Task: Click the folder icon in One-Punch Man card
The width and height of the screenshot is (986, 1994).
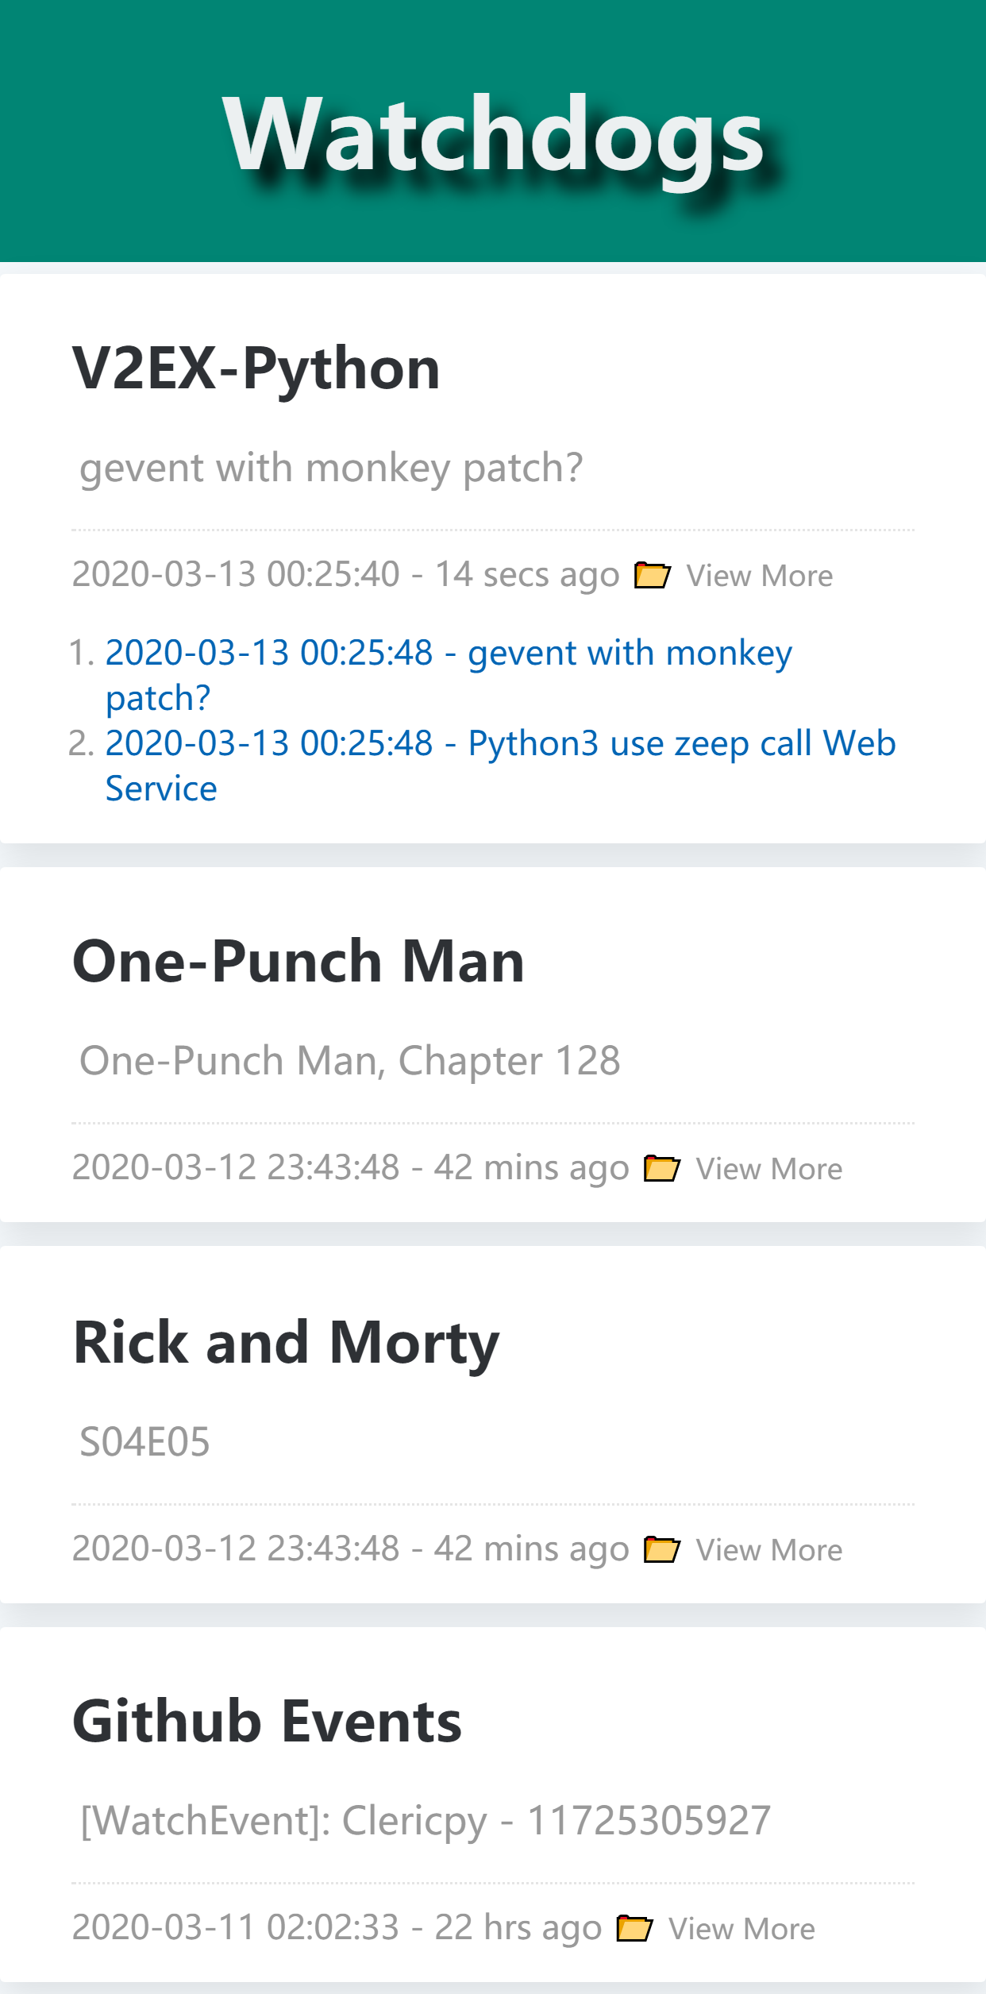Action: 661,1168
